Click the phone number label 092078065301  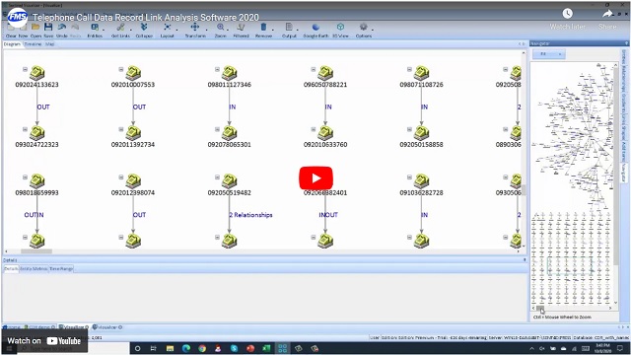click(x=230, y=145)
